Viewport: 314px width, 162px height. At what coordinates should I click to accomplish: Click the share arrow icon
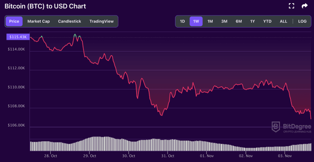click(x=305, y=6)
